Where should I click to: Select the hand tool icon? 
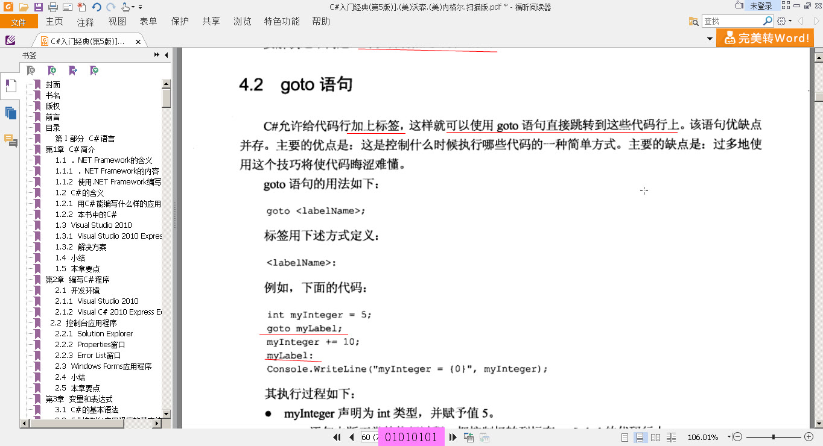(126, 7)
